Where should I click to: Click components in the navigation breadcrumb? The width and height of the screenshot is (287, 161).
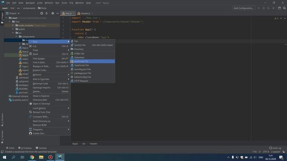[29, 8]
